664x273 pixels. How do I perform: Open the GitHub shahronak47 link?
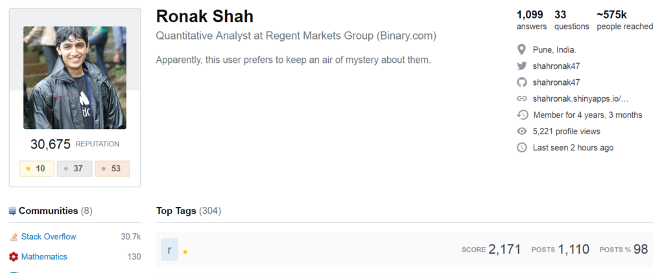pyautogui.click(x=556, y=82)
